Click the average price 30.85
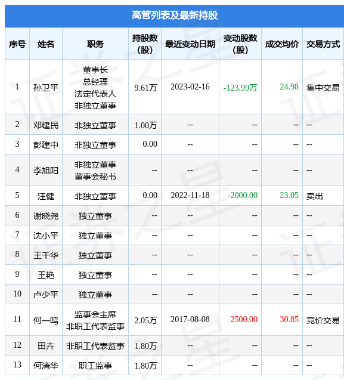 coord(289,319)
